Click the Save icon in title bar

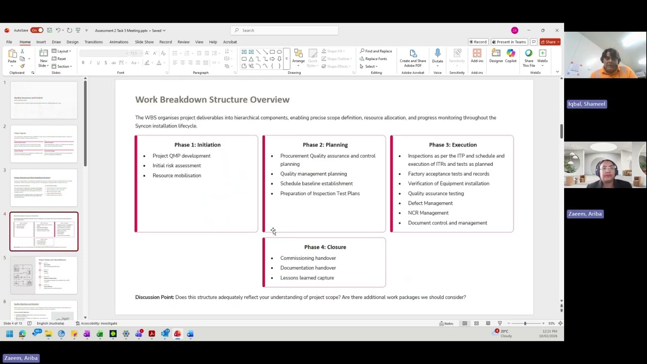pos(49,30)
